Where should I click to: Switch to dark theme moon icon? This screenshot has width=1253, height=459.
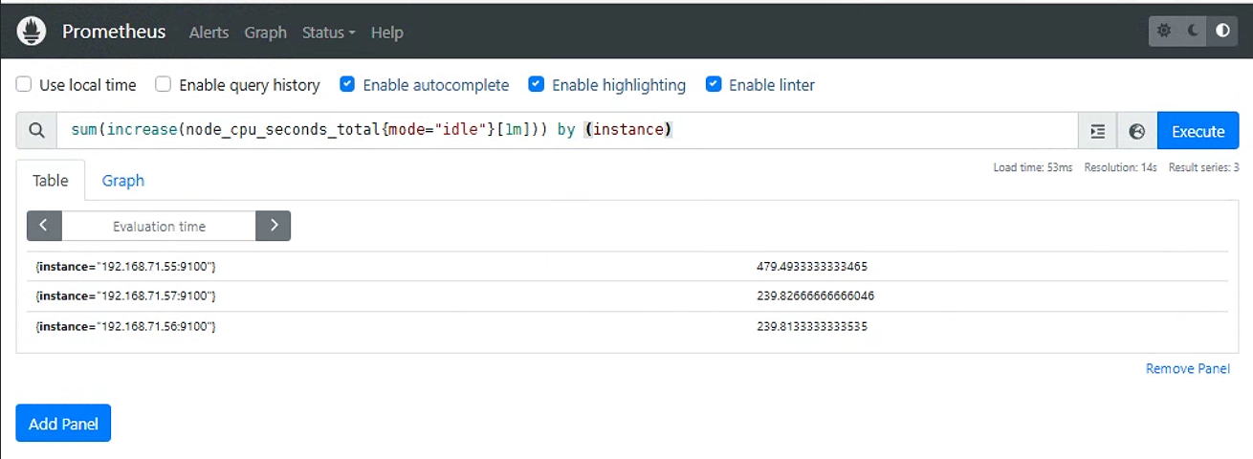click(1193, 31)
